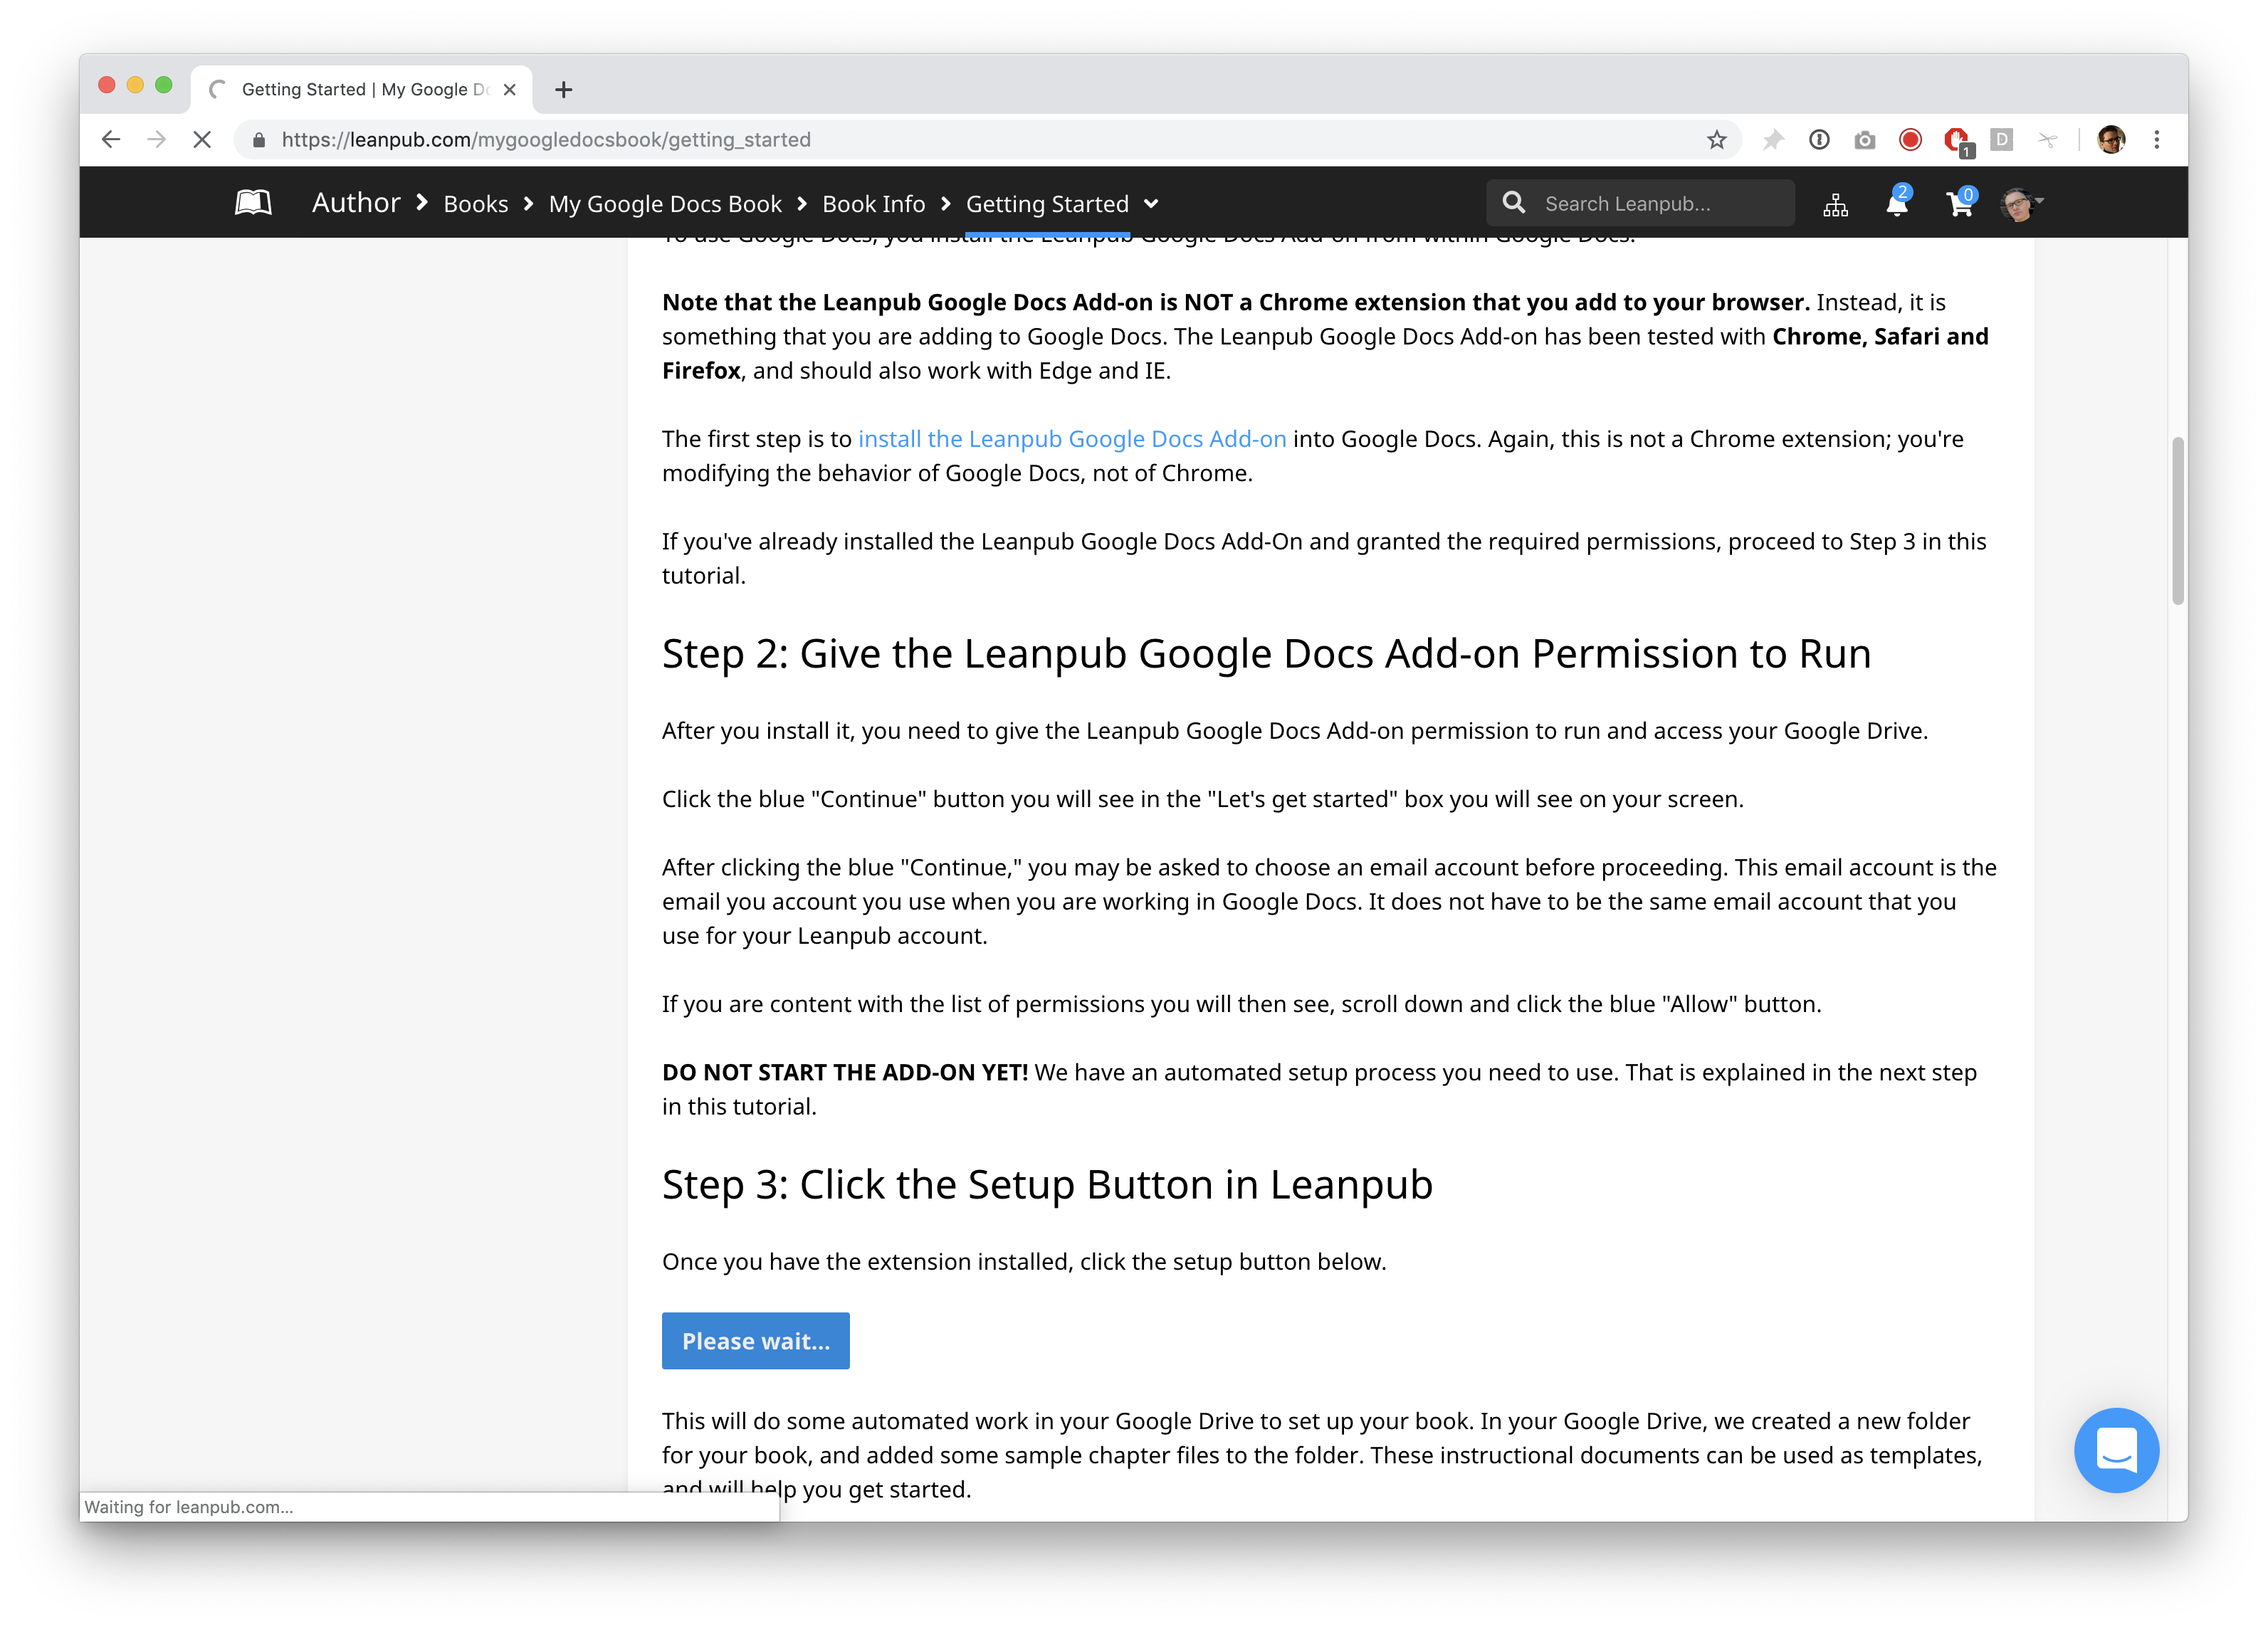2268x1627 pixels.
Task: Expand the Getting Started dropdown arrow
Action: click(x=1151, y=204)
